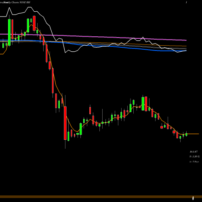
Task: Click the thick blue moving average line
Action: point(93,46)
